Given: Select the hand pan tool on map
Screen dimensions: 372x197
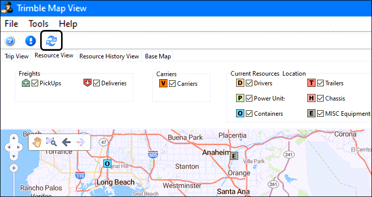Looking at the screenshot, I should point(37,142).
